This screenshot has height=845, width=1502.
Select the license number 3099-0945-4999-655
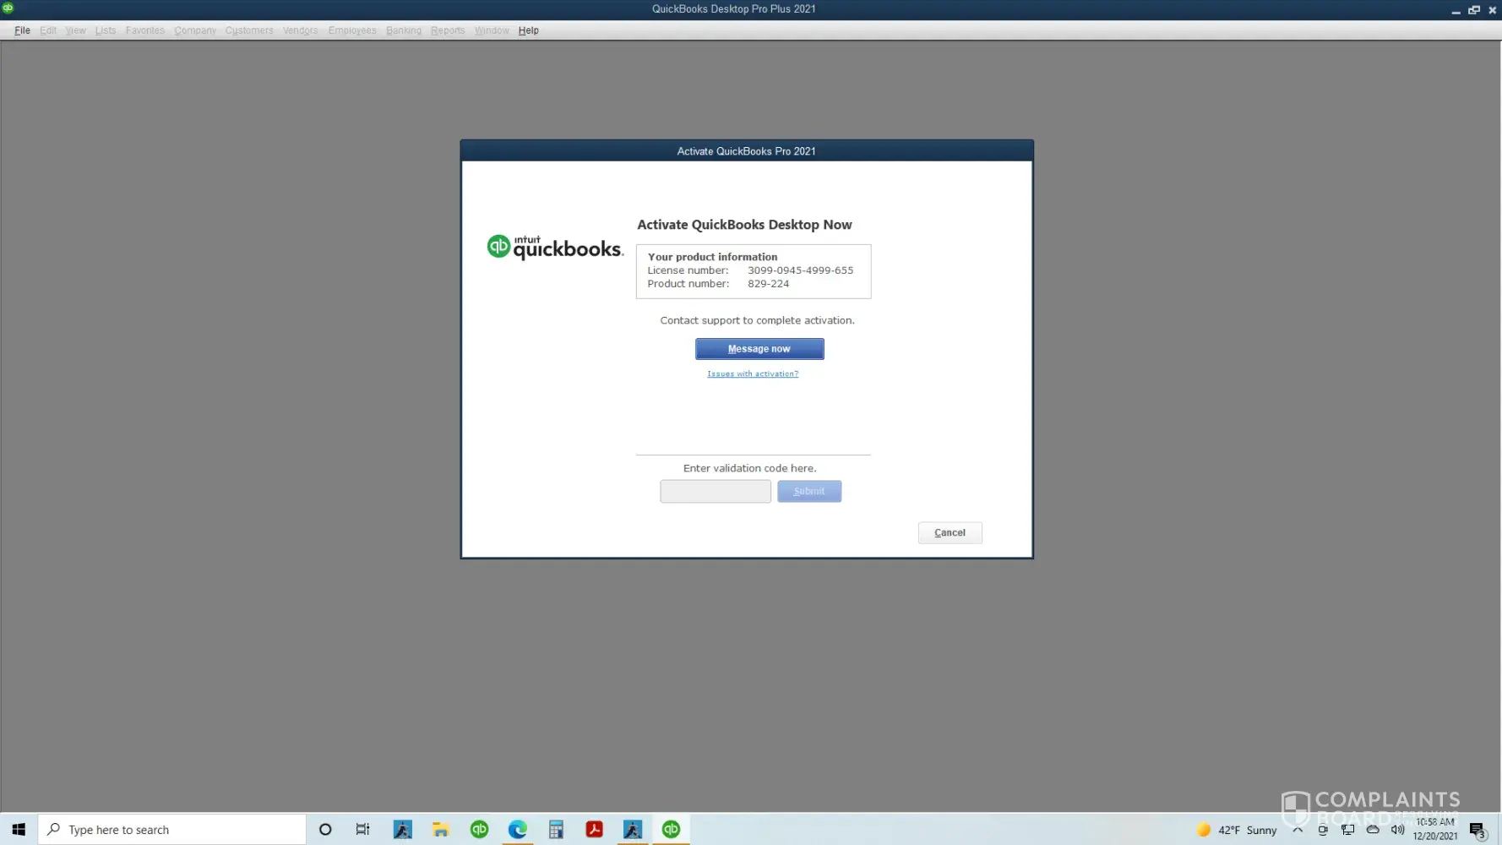pyautogui.click(x=800, y=270)
